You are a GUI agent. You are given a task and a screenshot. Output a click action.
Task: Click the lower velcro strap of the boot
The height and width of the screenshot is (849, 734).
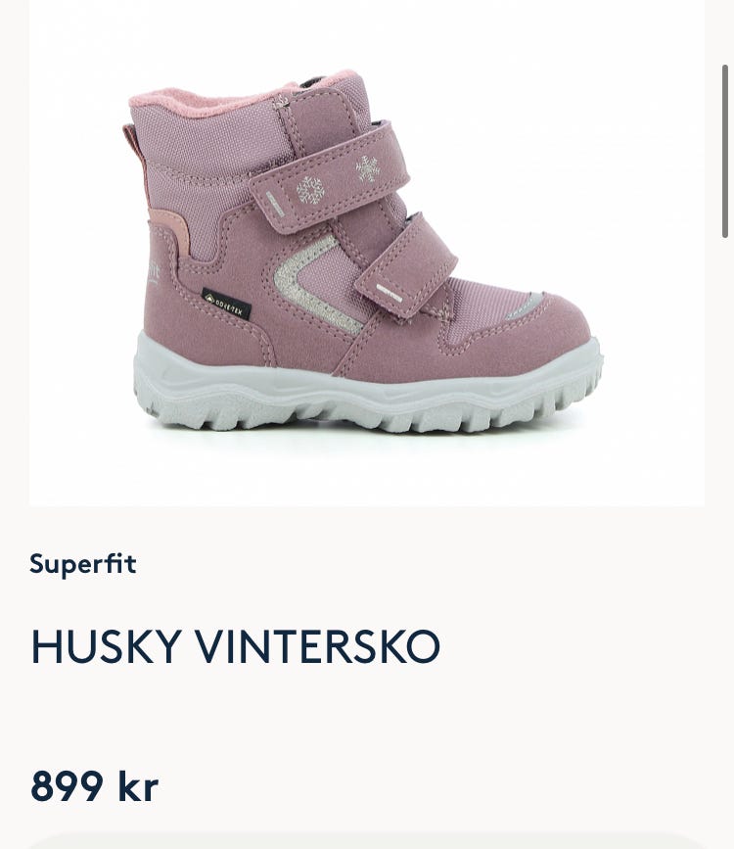pyautogui.click(x=406, y=265)
